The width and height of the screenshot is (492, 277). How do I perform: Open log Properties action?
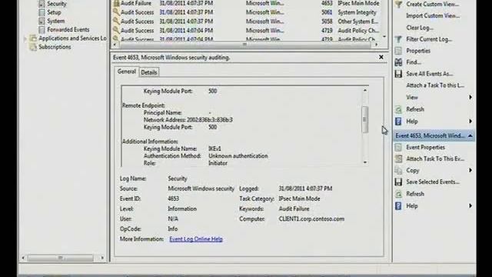pos(418,51)
